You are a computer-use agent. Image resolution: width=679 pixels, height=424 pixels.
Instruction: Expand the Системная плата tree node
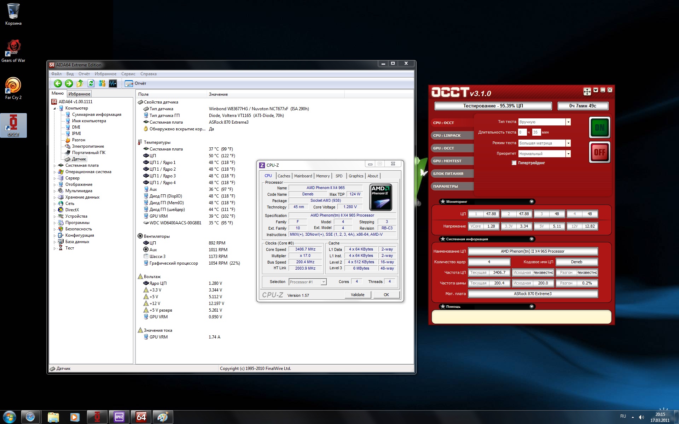[x=55, y=166]
